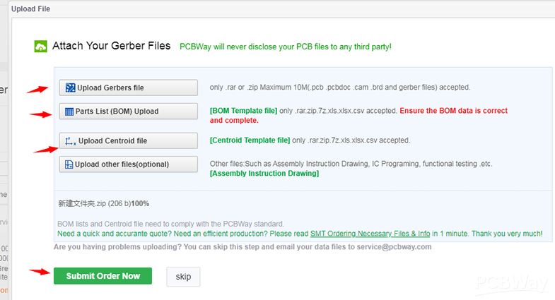Click the red arrow beside Submit Order Now
Screen dimensions: 555x300
39,272
